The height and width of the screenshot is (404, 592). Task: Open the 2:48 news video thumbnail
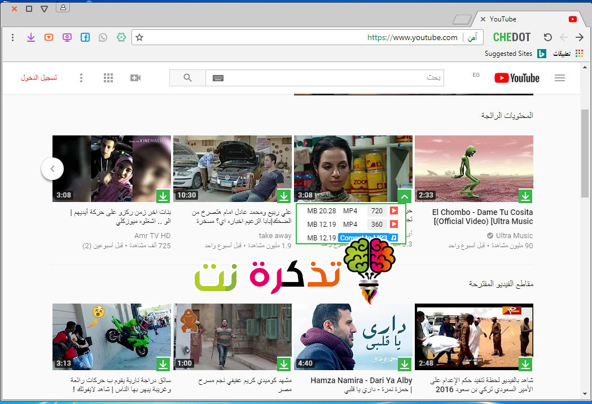(x=474, y=337)
